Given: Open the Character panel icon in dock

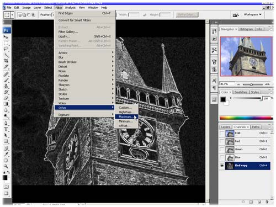Looking at the screenshot, I should (214, 81).
